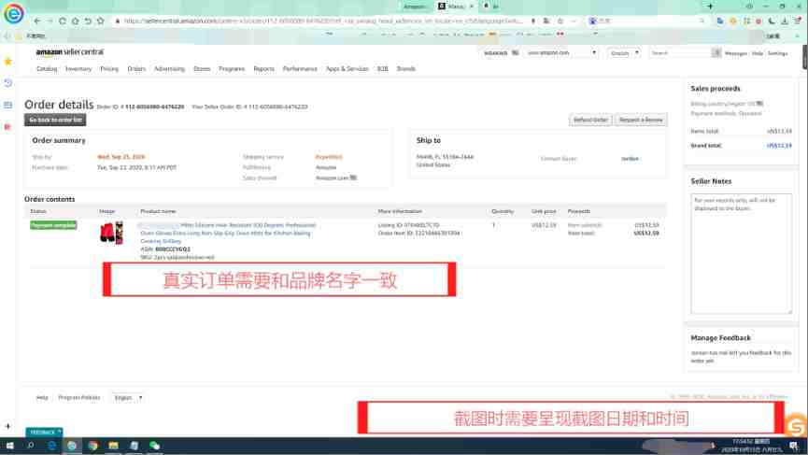Screen dimensions: 808x455
Task: Click the seller central search magnifier button
Action: (716, 53)
